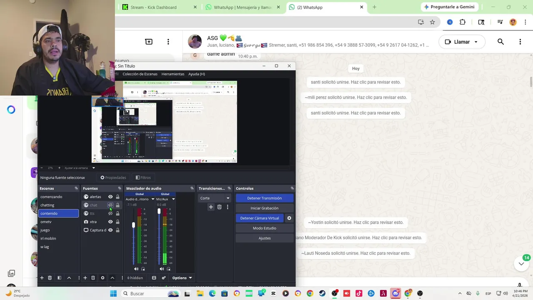
Task: Toggle the lock on the xtra source
Action: click(117, 222)
